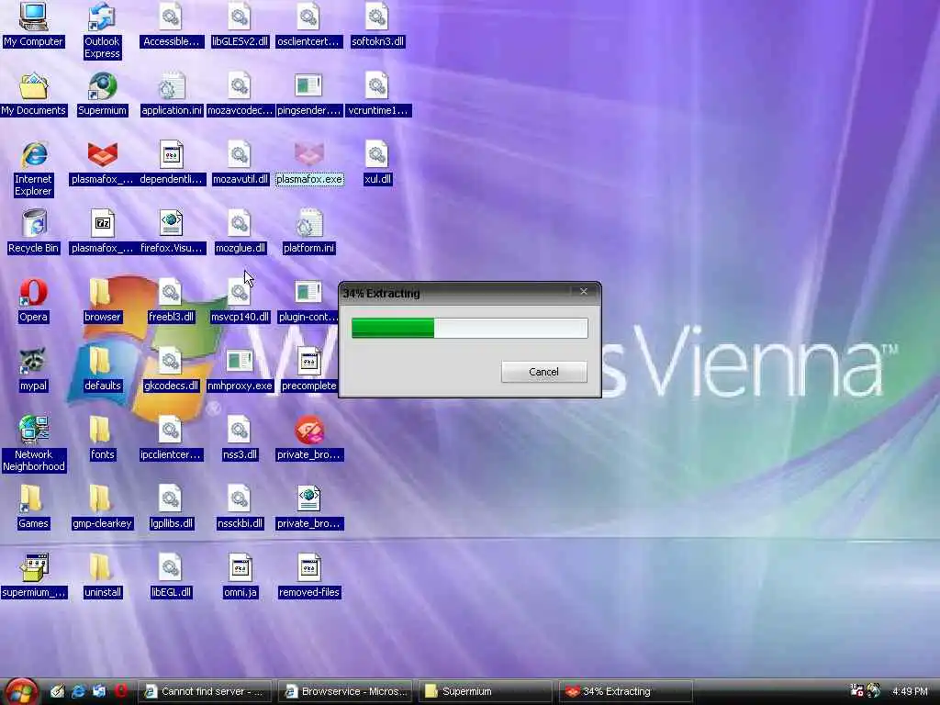
Task: Launch Internet Explorer from quick launch
Action: [x=79, y=691]
